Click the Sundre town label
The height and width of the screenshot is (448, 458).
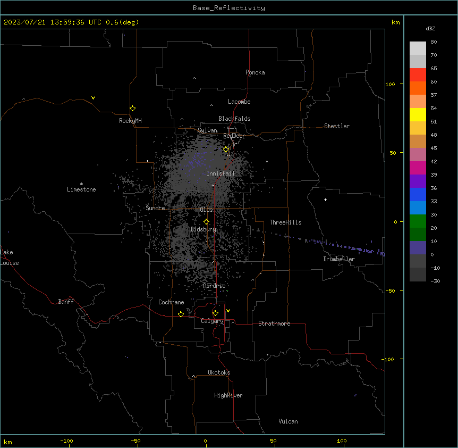point(155,208)
